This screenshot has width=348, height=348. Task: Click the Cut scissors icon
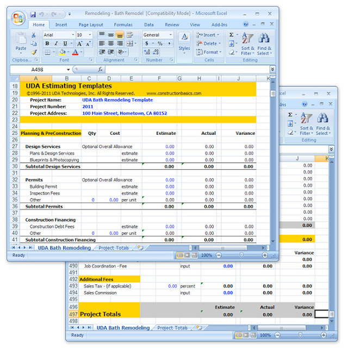tap(34, 35)
